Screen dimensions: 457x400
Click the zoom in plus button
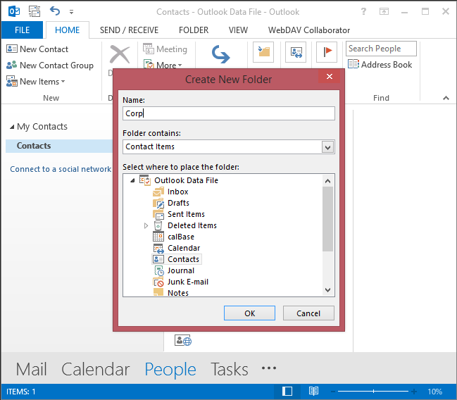coord(414,392)
